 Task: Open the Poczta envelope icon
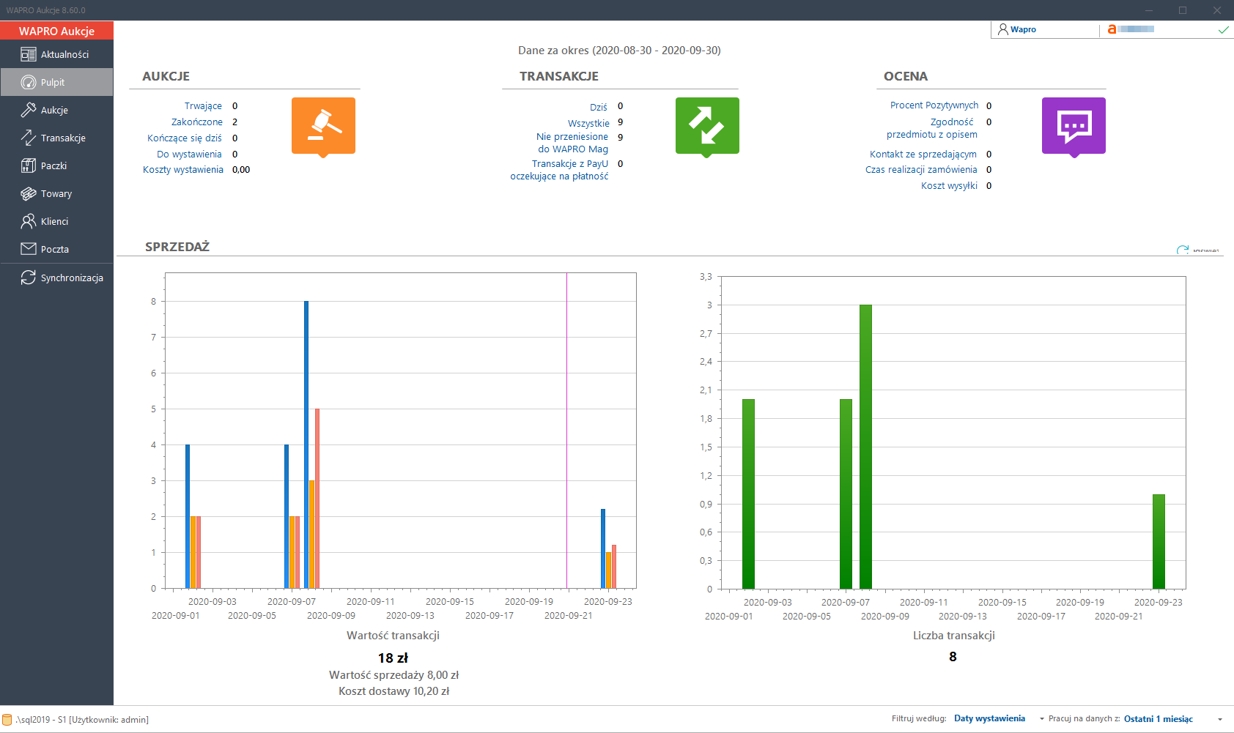[29, 249]
